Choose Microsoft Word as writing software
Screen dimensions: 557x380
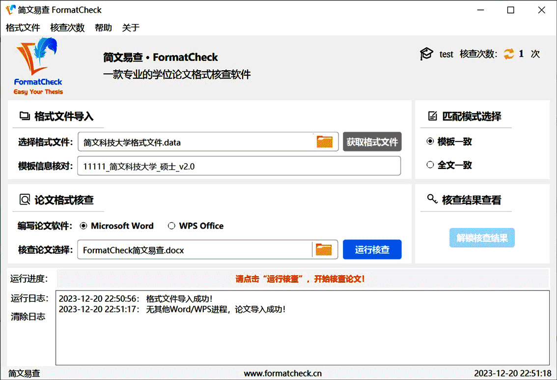coord(117,226)
